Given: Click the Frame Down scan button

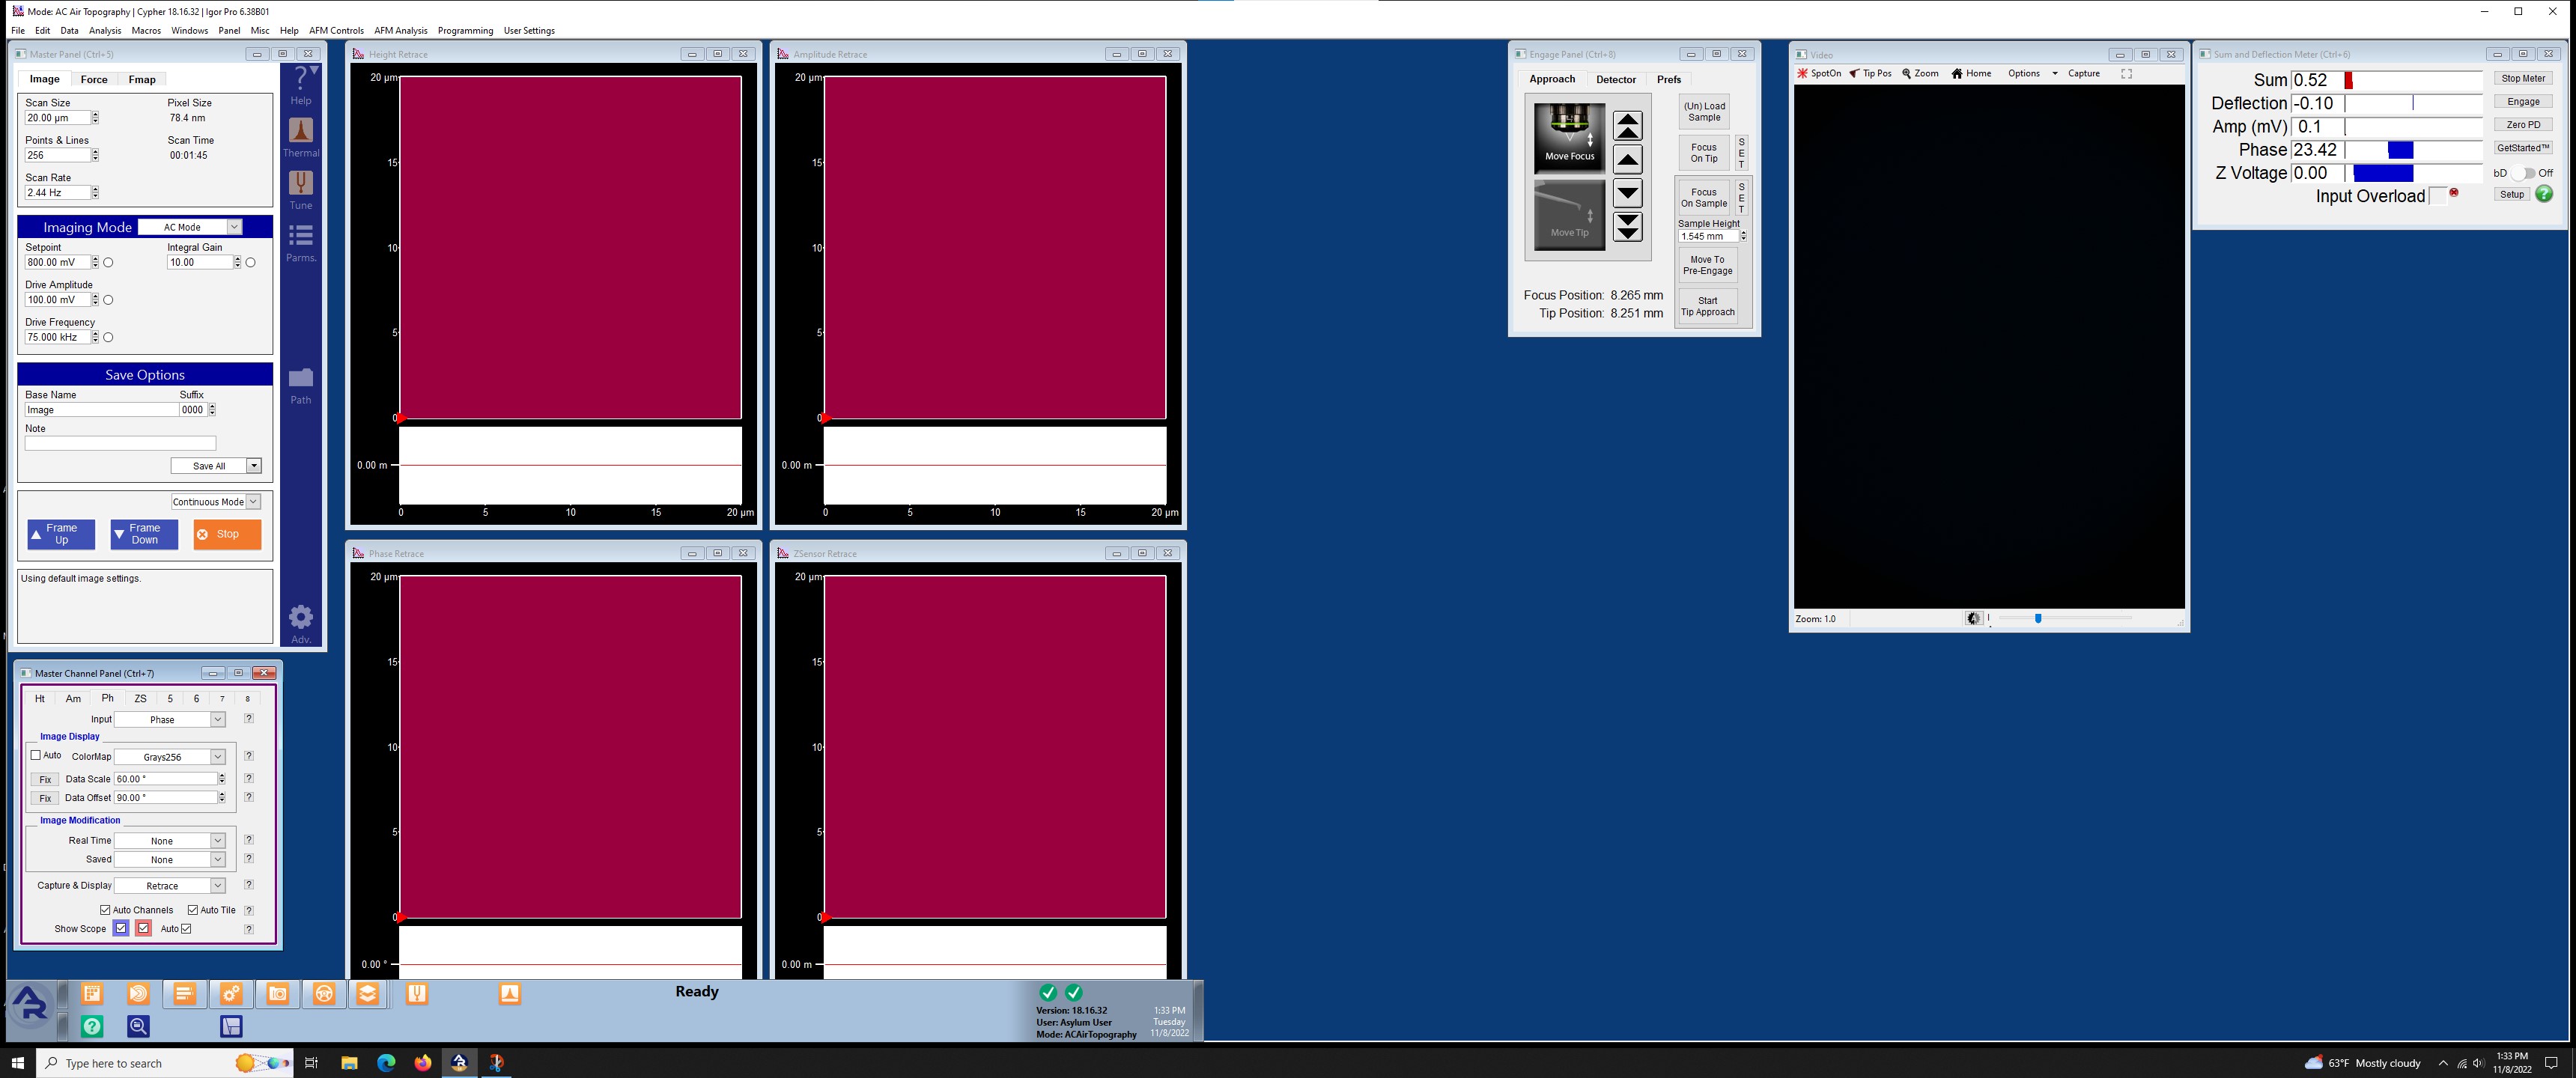Looking at the screenshot, I should coord(145,532).
